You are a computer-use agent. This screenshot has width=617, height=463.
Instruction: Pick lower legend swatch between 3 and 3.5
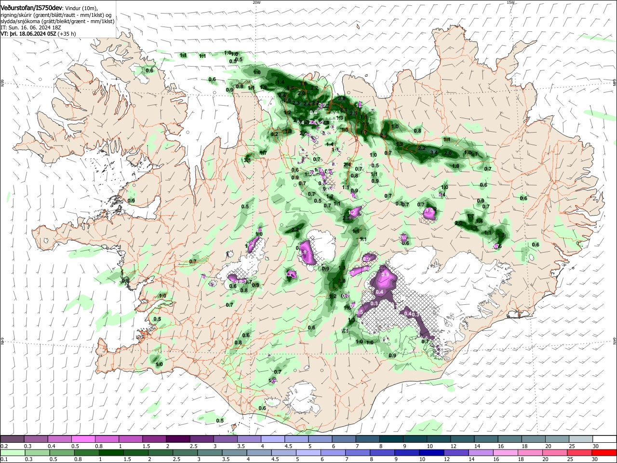pos(210,452)
